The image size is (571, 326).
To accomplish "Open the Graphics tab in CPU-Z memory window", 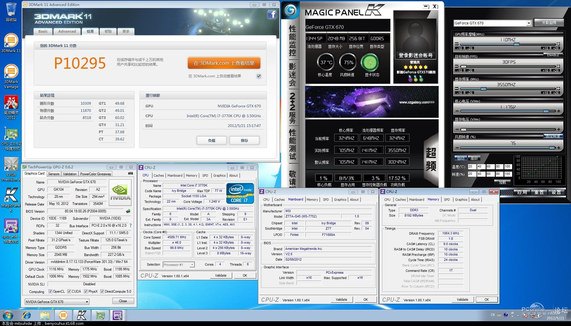I will [x=461, y=200].
